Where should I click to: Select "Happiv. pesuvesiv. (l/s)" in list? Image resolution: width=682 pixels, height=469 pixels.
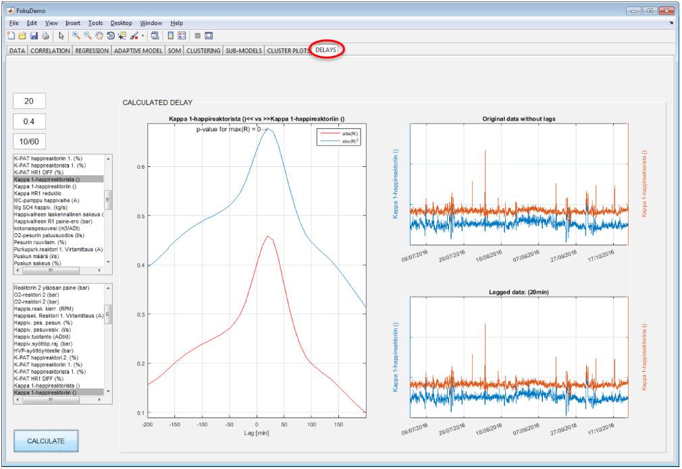click(59, 330)
